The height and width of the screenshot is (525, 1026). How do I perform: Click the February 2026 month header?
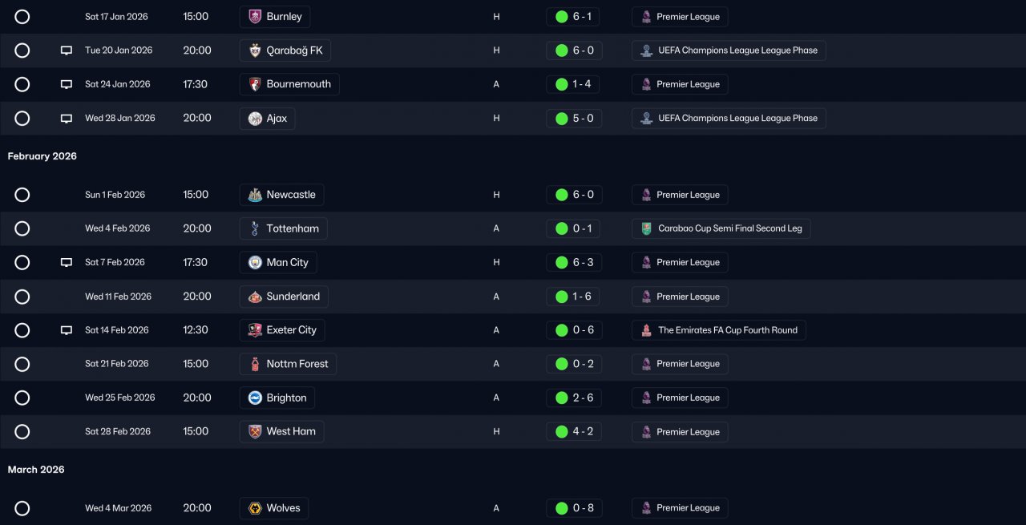(x=42, y=156)
